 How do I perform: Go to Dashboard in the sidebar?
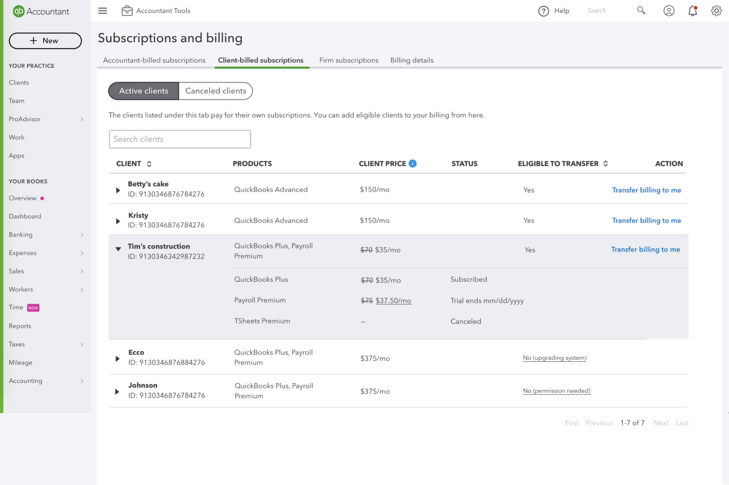[x=25, y=216]
